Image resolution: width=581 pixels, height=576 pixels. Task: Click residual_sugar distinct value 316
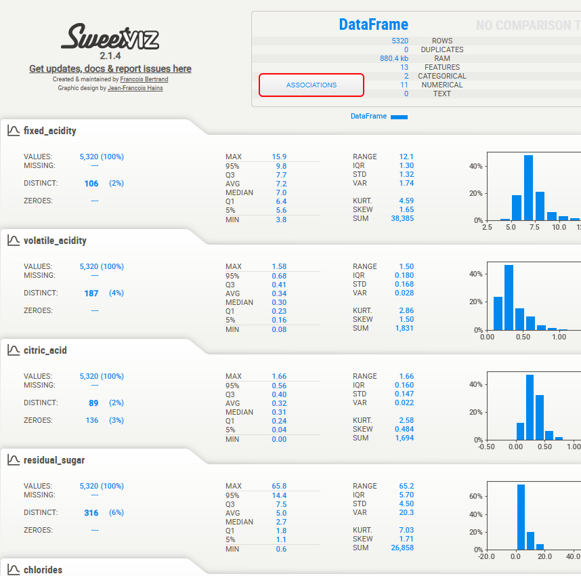point(91,513)
